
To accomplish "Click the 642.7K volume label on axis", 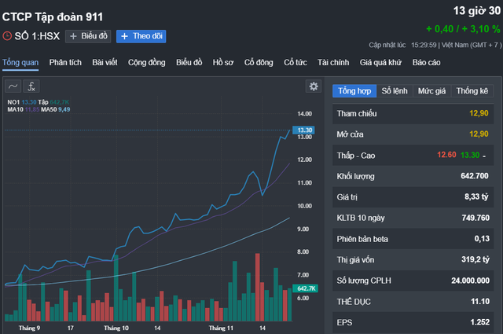I will pos(305,289).
